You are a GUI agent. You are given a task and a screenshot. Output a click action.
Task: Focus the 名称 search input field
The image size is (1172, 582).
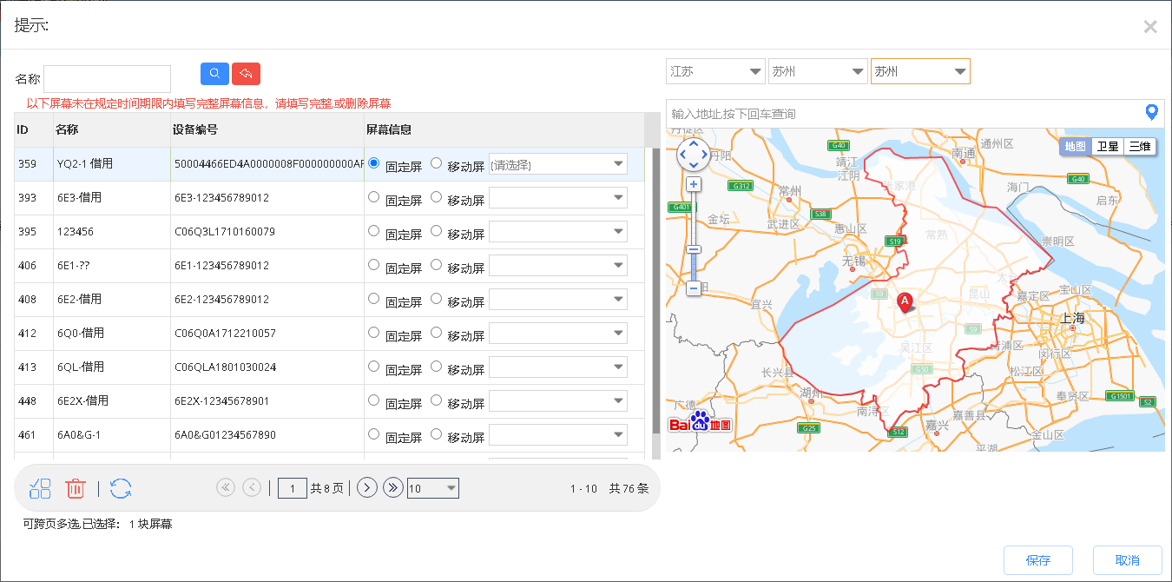pos(107,79)
